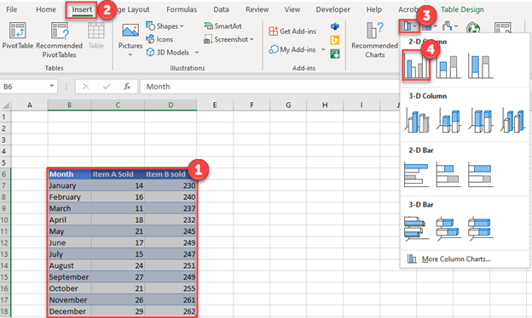Open the 3D Models dropdown
Screen dimensions: 532x318
[x=172, y=53]
